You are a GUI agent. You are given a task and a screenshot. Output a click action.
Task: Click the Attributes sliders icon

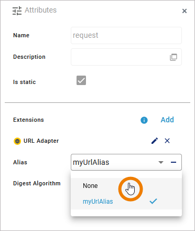(17, 10)
